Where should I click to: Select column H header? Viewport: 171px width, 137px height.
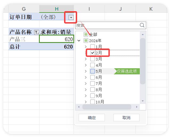tap(57, 9)
